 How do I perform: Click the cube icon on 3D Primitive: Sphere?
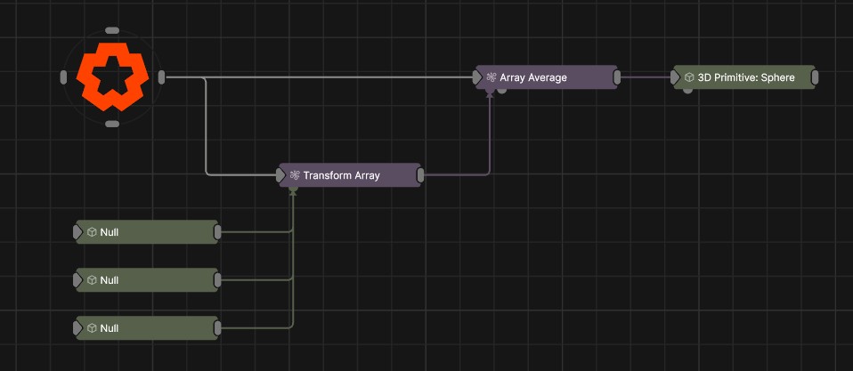[x=689, y=77]
